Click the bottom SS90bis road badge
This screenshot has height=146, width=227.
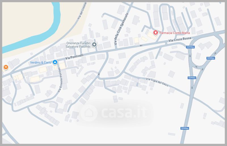click(185, 128)
